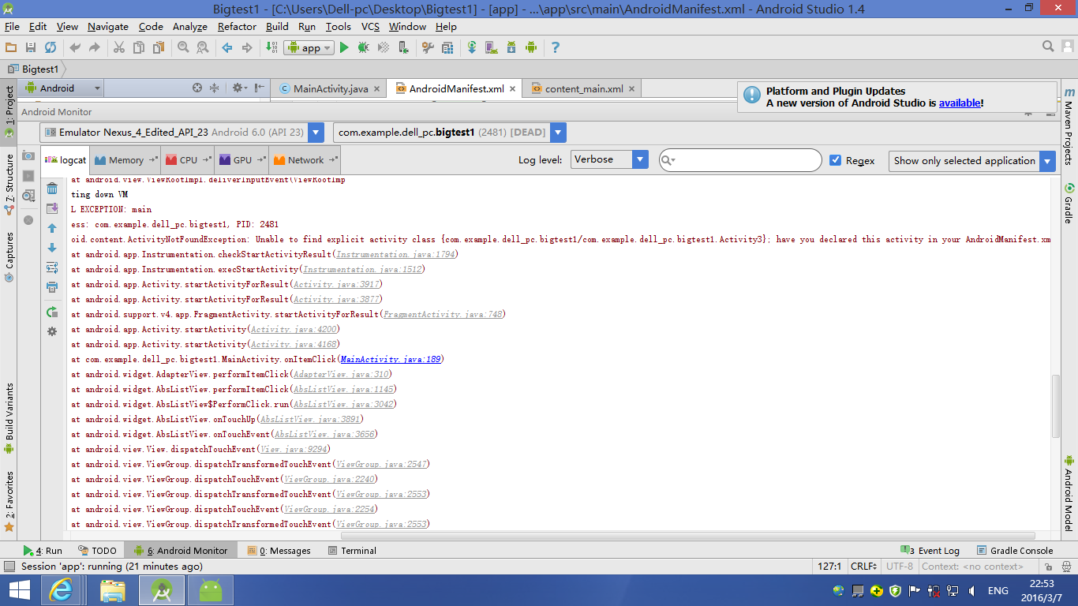
Task: Open the process selection dropdown
Action: [450, 133]
